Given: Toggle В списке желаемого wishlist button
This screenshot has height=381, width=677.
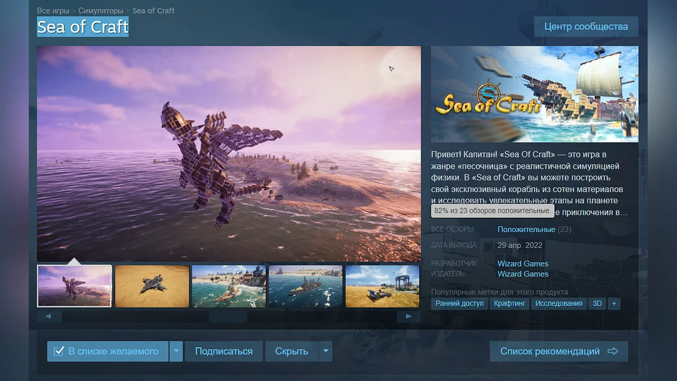Looking at the screenshot, I should click(x=108, y=351).
